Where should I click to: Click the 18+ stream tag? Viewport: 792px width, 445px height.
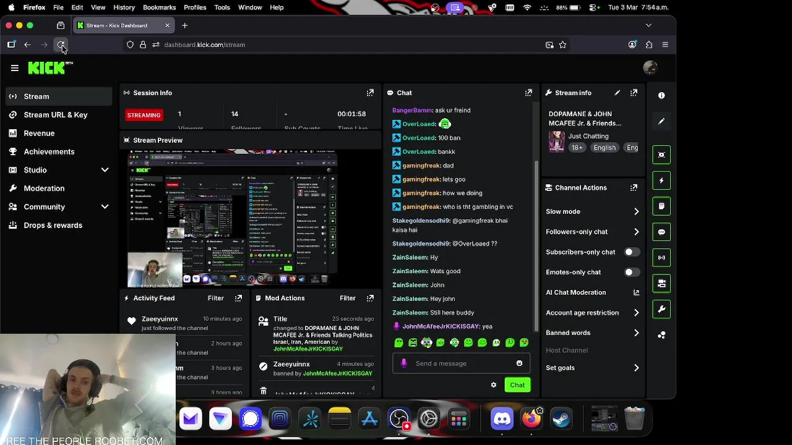point(577,148)
